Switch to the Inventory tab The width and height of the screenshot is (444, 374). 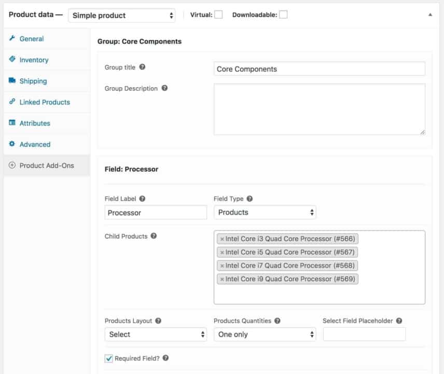tap(33, 60)
